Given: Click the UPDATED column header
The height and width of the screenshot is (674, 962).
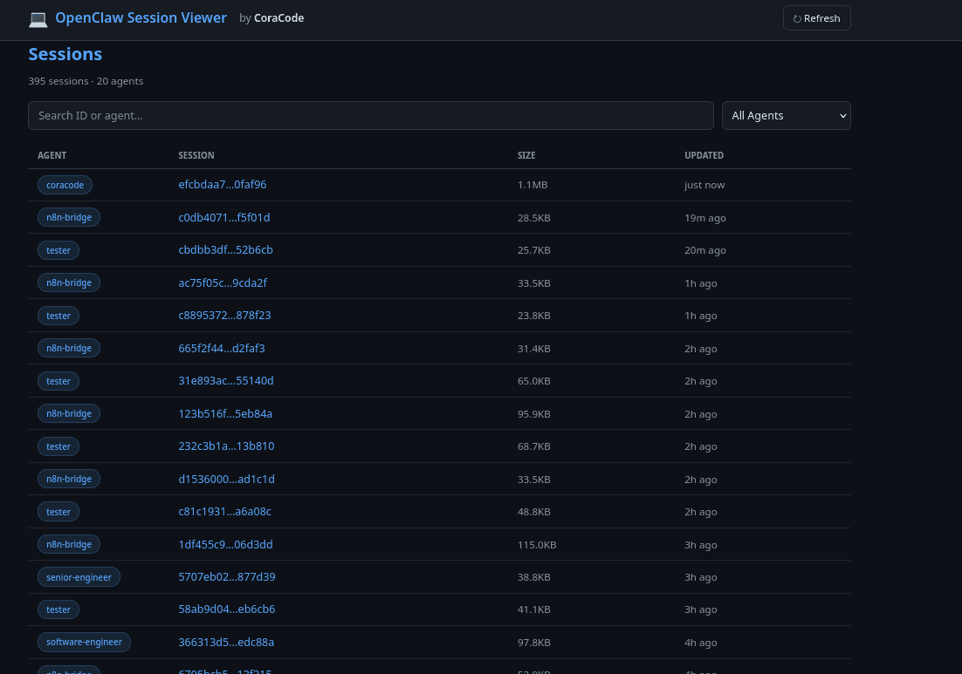Looking at the screenshot, I should (x=704, y=155).
